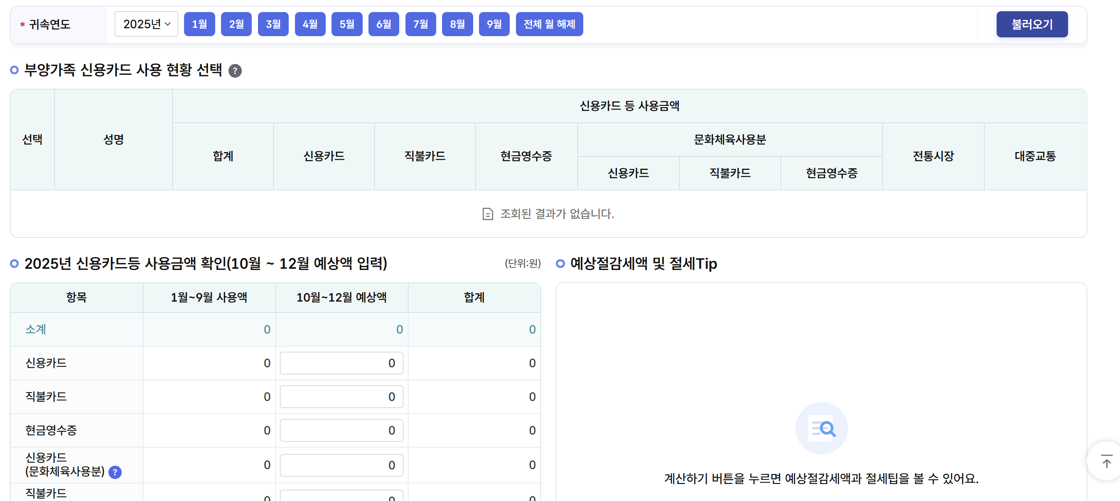Viewport: 1120px width, 501px height.
Task: Click help icon beside 부양가족 신용카드 사용 현황
Action: click(235, 71)
